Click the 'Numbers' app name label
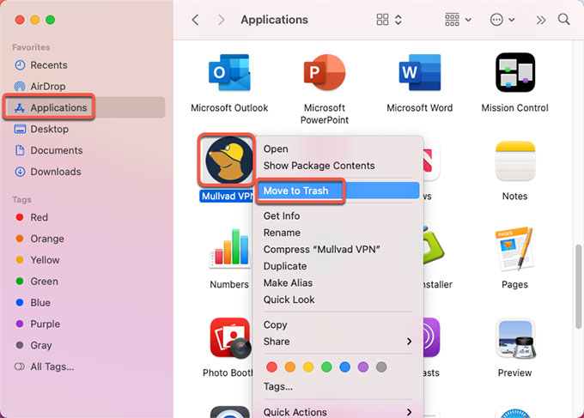The image size is (584, 418). [x=229, y=284]
